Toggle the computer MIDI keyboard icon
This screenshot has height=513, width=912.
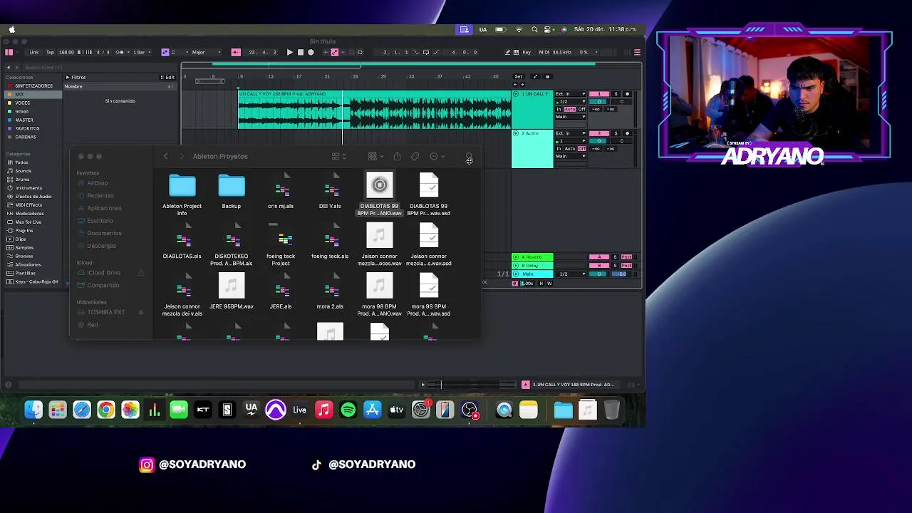coord(517,52)
